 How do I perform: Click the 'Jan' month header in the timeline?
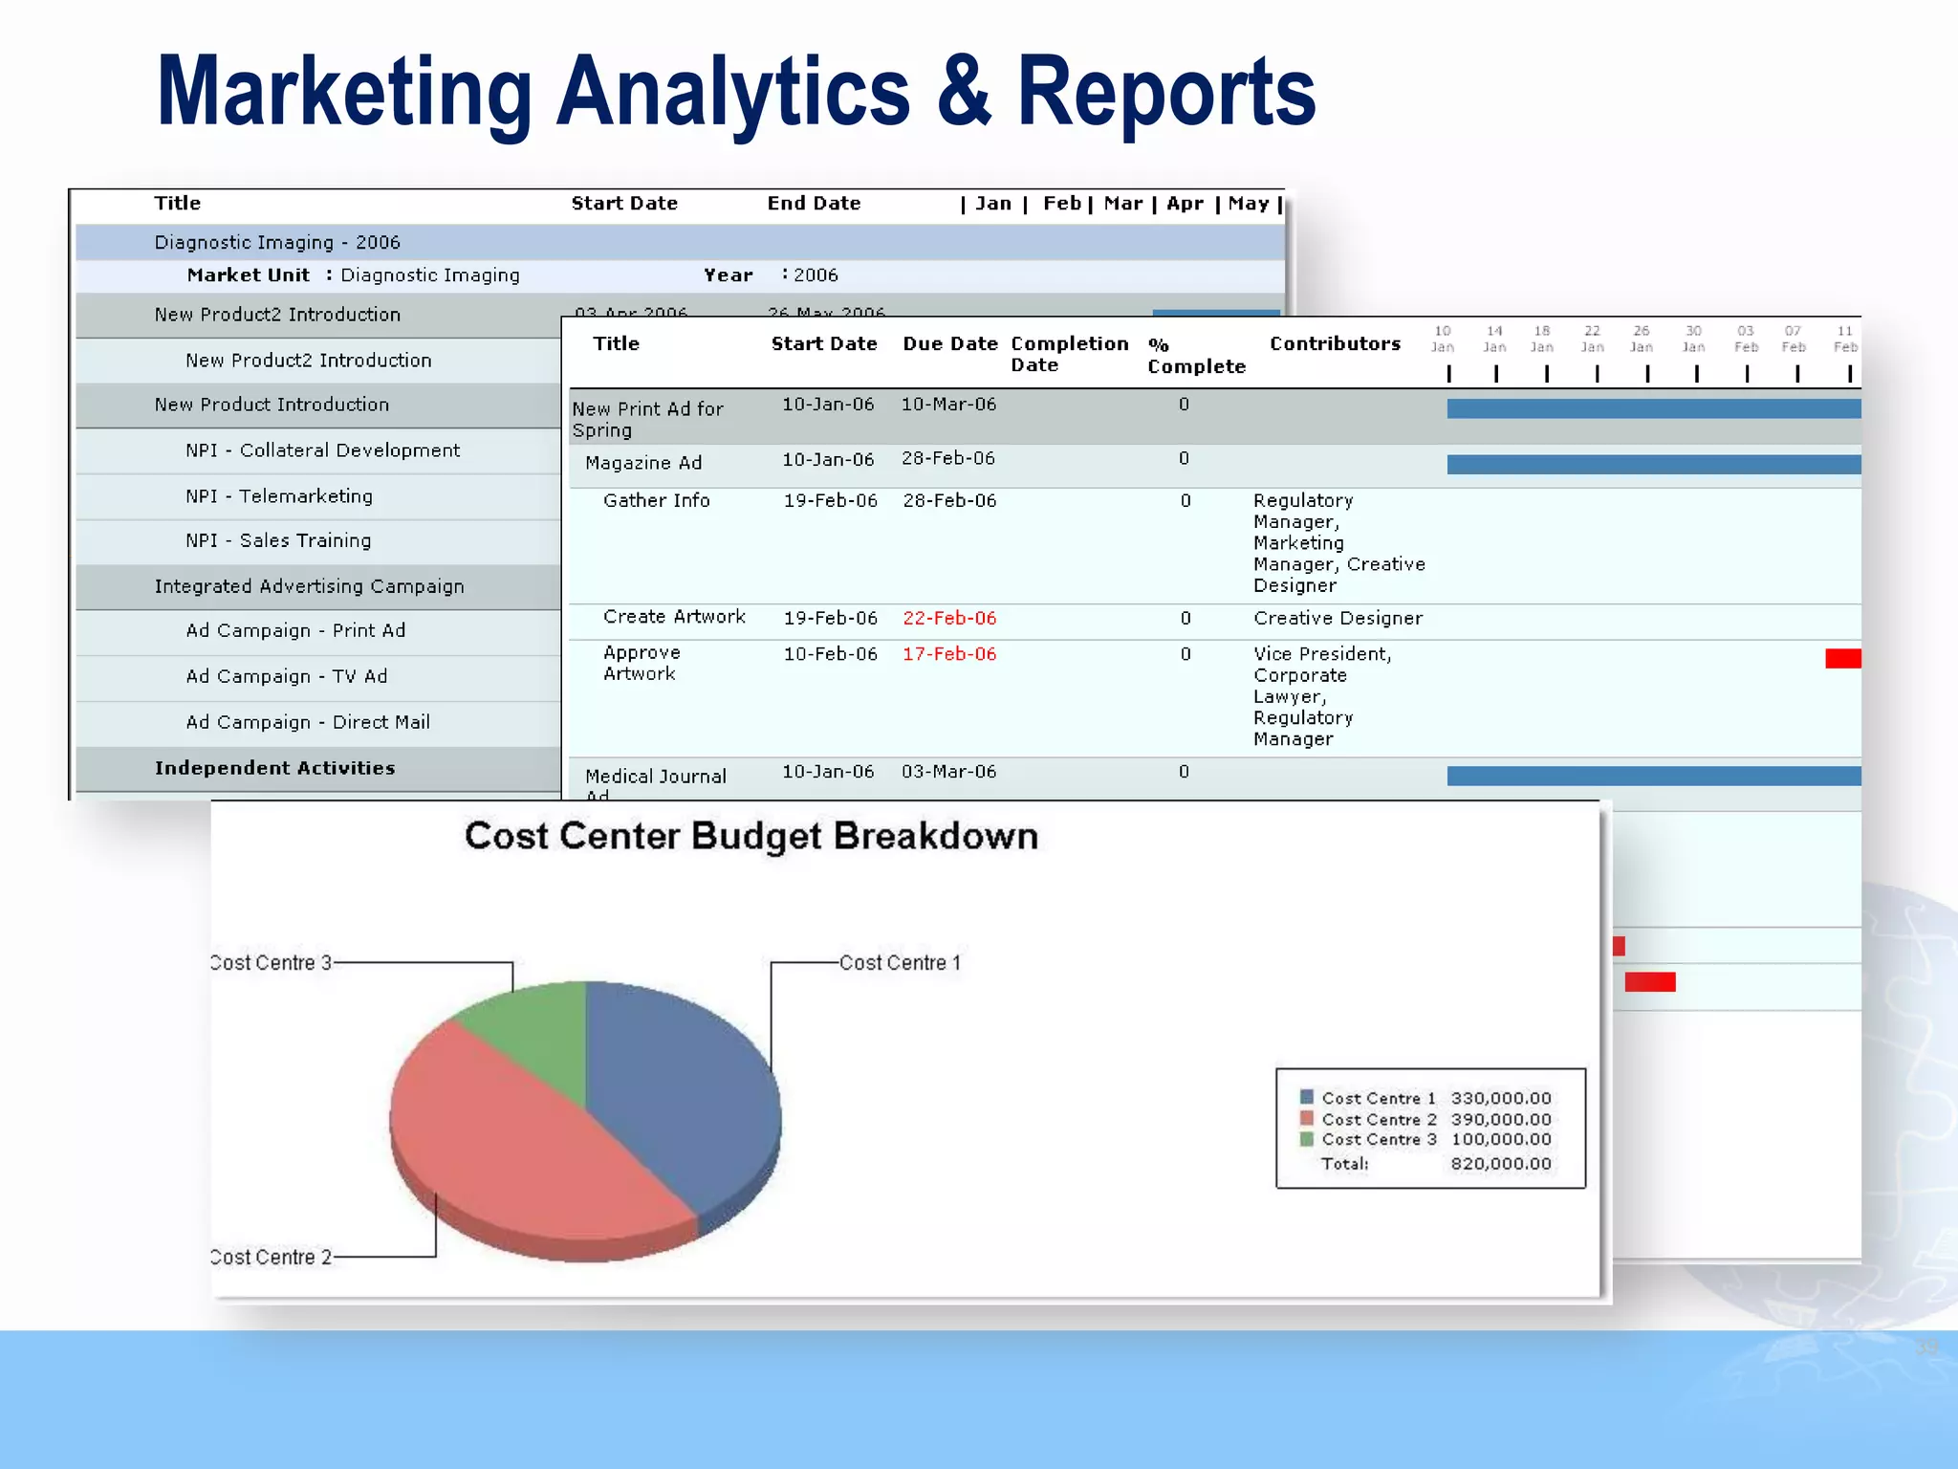click(x=993, y=203)
